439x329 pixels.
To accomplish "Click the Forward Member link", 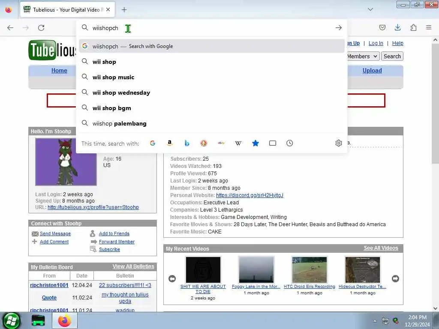I will pyautogui.click(x=117, y=242).
